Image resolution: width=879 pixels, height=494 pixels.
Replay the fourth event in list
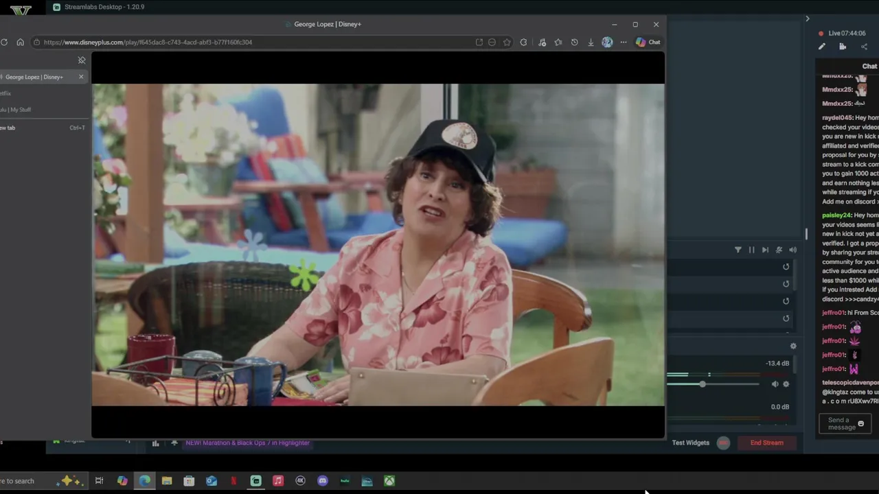click(x=786, y=318)
